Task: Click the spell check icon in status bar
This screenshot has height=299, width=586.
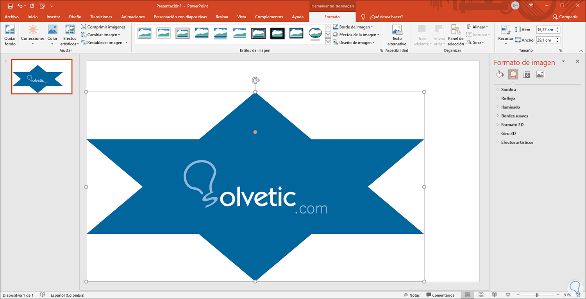Action: pos(43,295)
